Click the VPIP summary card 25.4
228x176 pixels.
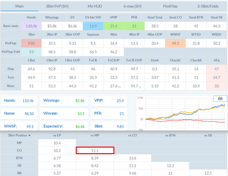click(x=109, y=101)
